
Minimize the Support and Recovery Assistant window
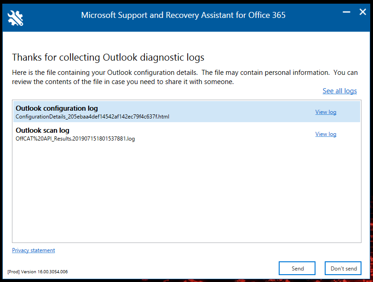pyautogui.click(x=346, y=12)
